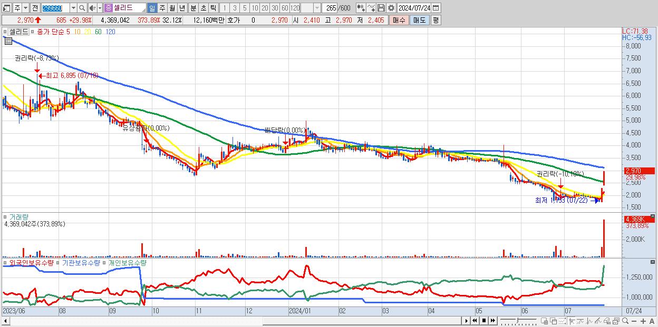658x327 pixels.
Task: Click the 평 button
Action: tap(436, 20)
